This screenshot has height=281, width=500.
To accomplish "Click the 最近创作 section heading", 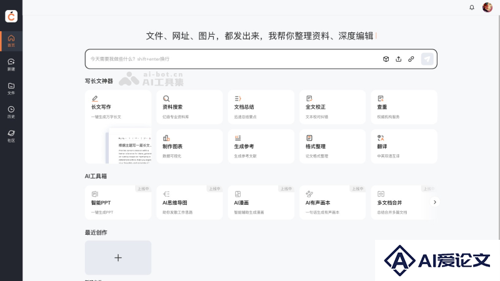I will (x=96, y=232).
